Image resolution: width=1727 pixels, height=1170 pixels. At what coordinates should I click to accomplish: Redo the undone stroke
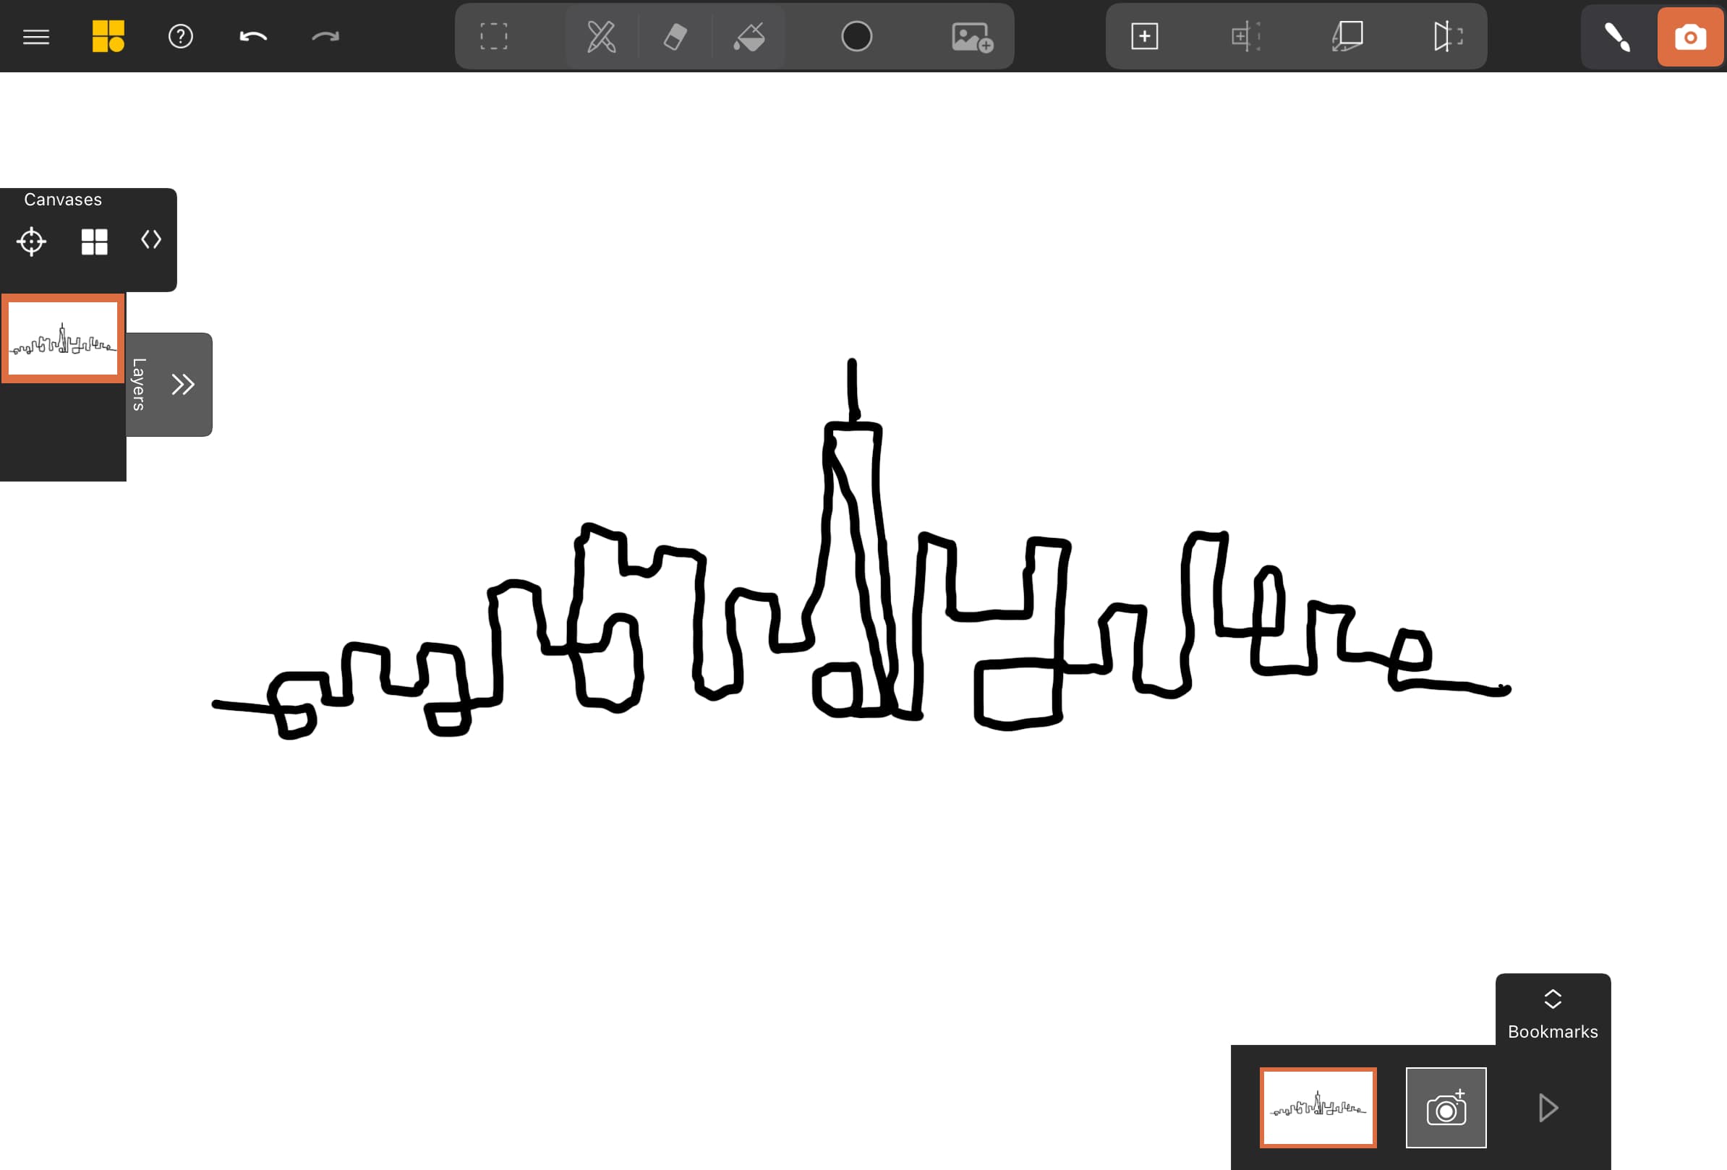tap(325, 36)
